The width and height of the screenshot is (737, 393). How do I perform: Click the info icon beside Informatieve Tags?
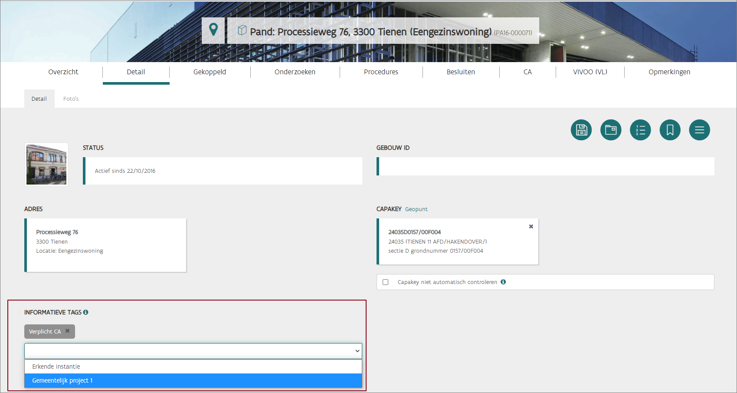[86, 312]
